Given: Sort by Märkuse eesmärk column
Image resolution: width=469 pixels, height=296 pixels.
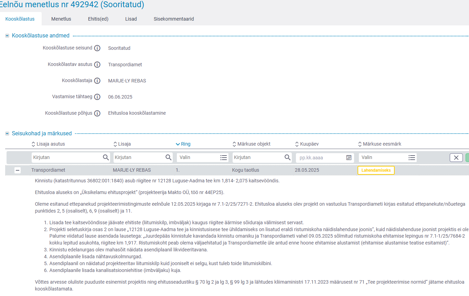Looking at the screenshot, I should (x=380, y=144).
